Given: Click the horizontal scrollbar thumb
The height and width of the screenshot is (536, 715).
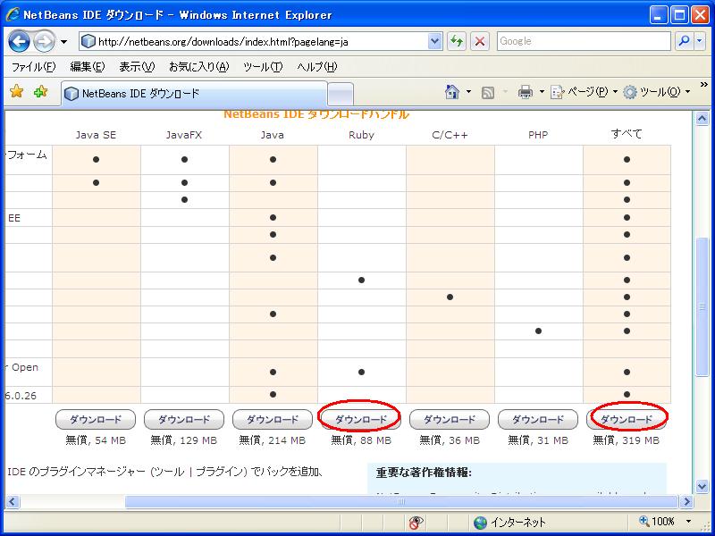Looking at the screenshot, I should 401,502.
